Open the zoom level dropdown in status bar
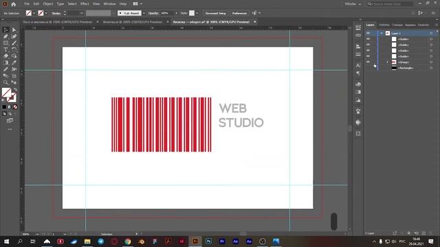Screen dimensions: 440x247 pos(37,234)
